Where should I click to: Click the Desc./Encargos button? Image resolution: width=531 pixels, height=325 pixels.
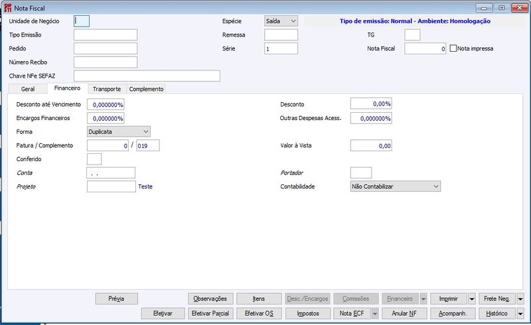click(308, 298)
